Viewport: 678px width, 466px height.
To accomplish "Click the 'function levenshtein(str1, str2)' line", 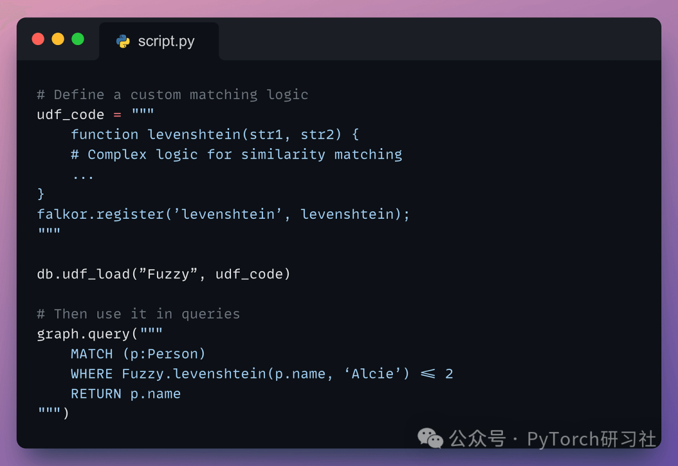I will [x=215, y=135].
